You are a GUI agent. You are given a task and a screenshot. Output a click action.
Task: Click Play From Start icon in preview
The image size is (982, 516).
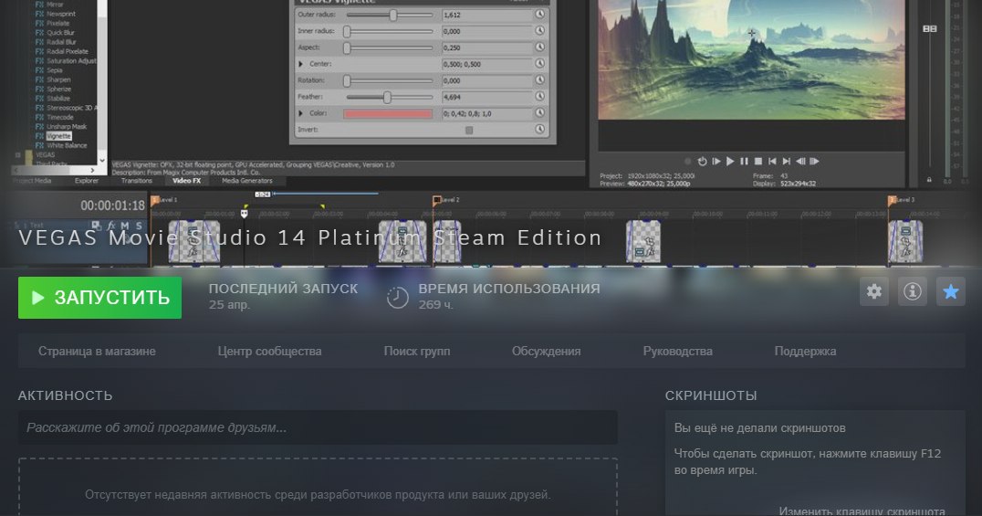(x=716, y=161)
